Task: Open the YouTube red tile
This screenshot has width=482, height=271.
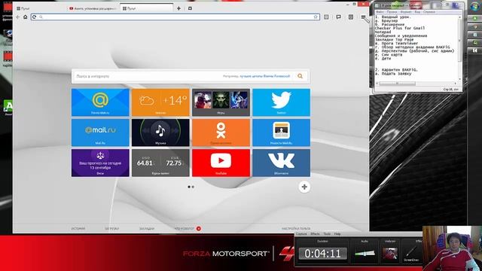Action: pos(221,163)
